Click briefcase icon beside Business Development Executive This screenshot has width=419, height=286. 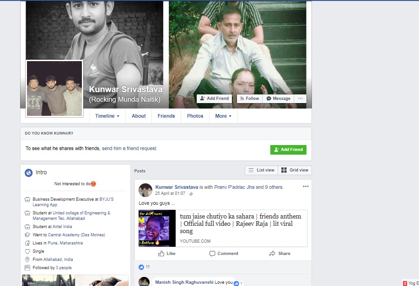tap(27, 199)
